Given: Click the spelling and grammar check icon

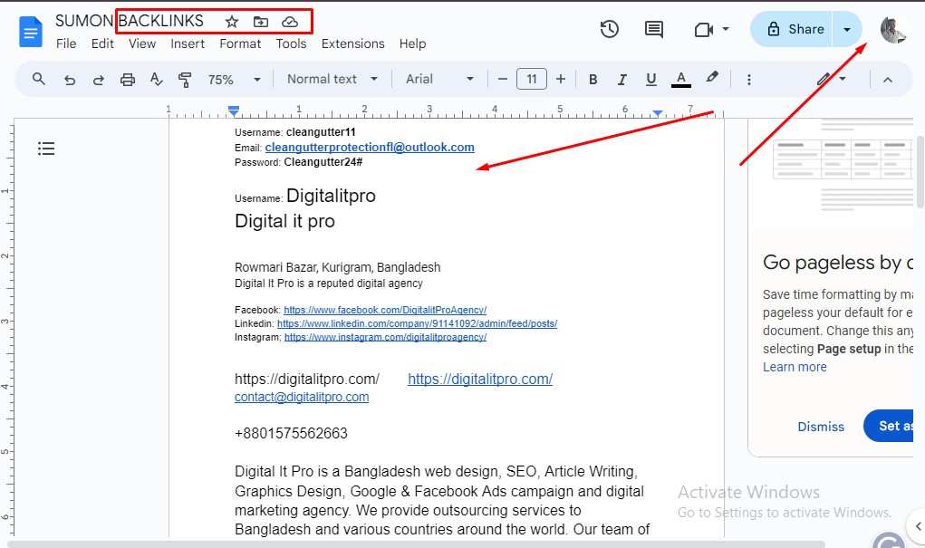Looking at the screenshot, I should pyautogui.click(x=157, y=80).
